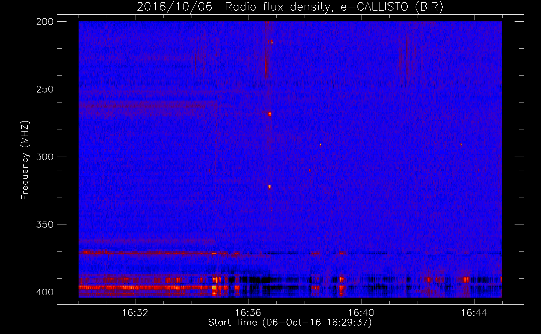Click the date "2016/10/06" in the title
The height and width of the screenshot is (334, 541).
point(175,7)
